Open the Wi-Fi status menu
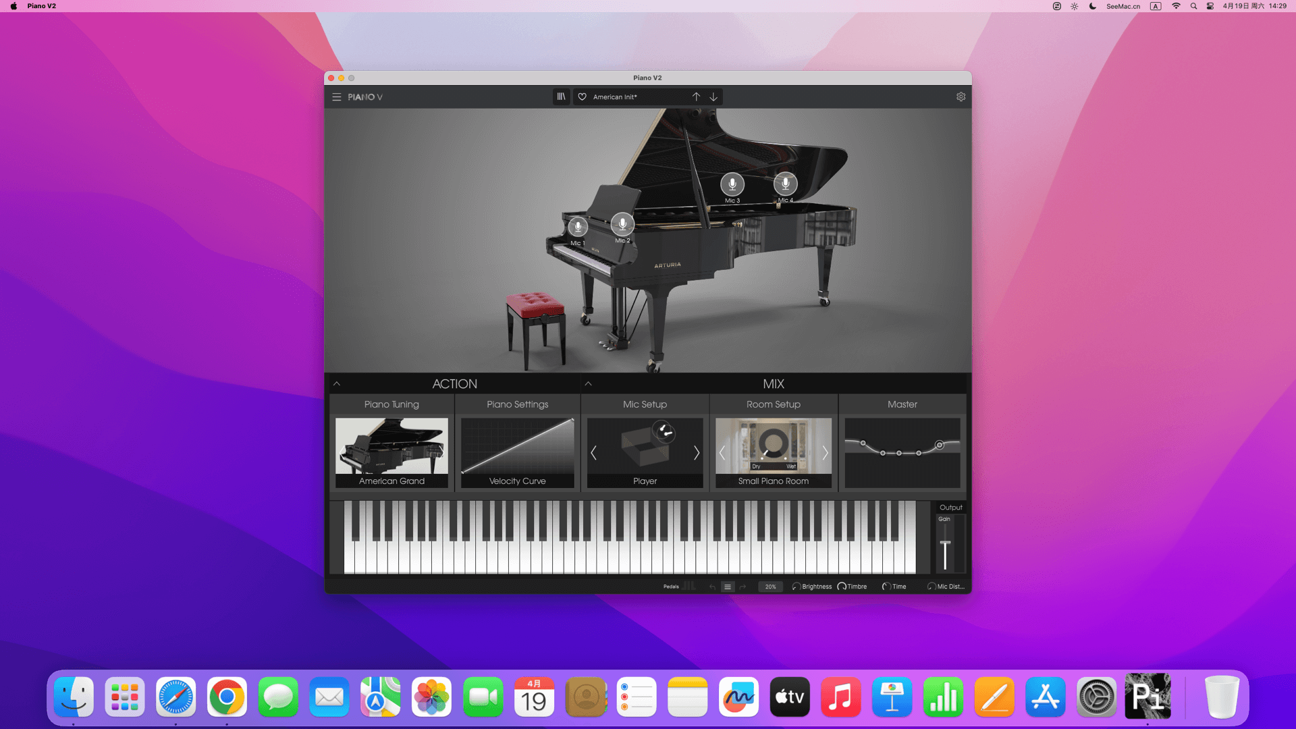 click(x=1176, y=6)
